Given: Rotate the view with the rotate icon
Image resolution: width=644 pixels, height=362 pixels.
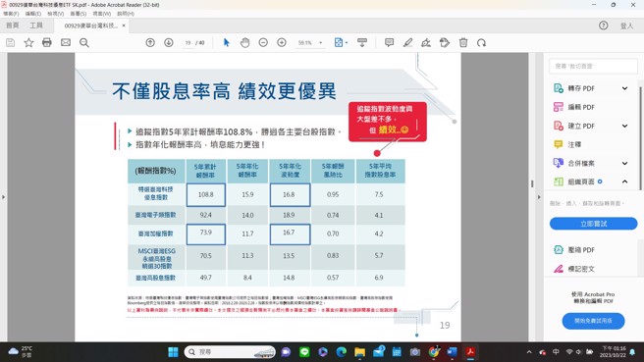Looking at the screenshot, I should pyautogui.click(x=481, y=43).
